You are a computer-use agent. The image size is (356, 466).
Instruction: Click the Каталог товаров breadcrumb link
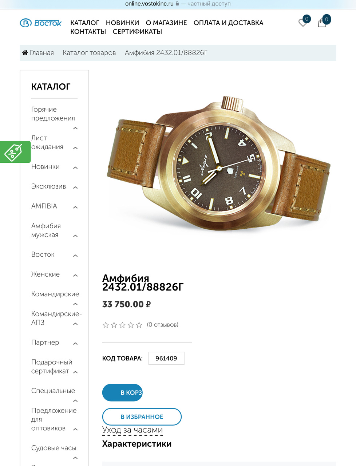point(89,53)
